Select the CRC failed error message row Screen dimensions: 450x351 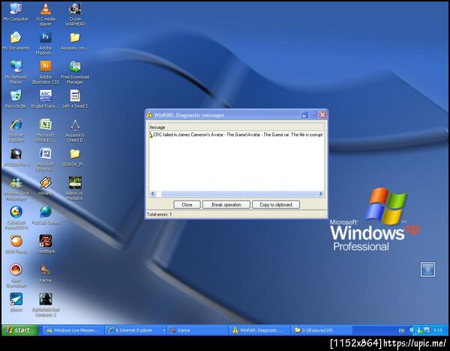tap(236, 135)
